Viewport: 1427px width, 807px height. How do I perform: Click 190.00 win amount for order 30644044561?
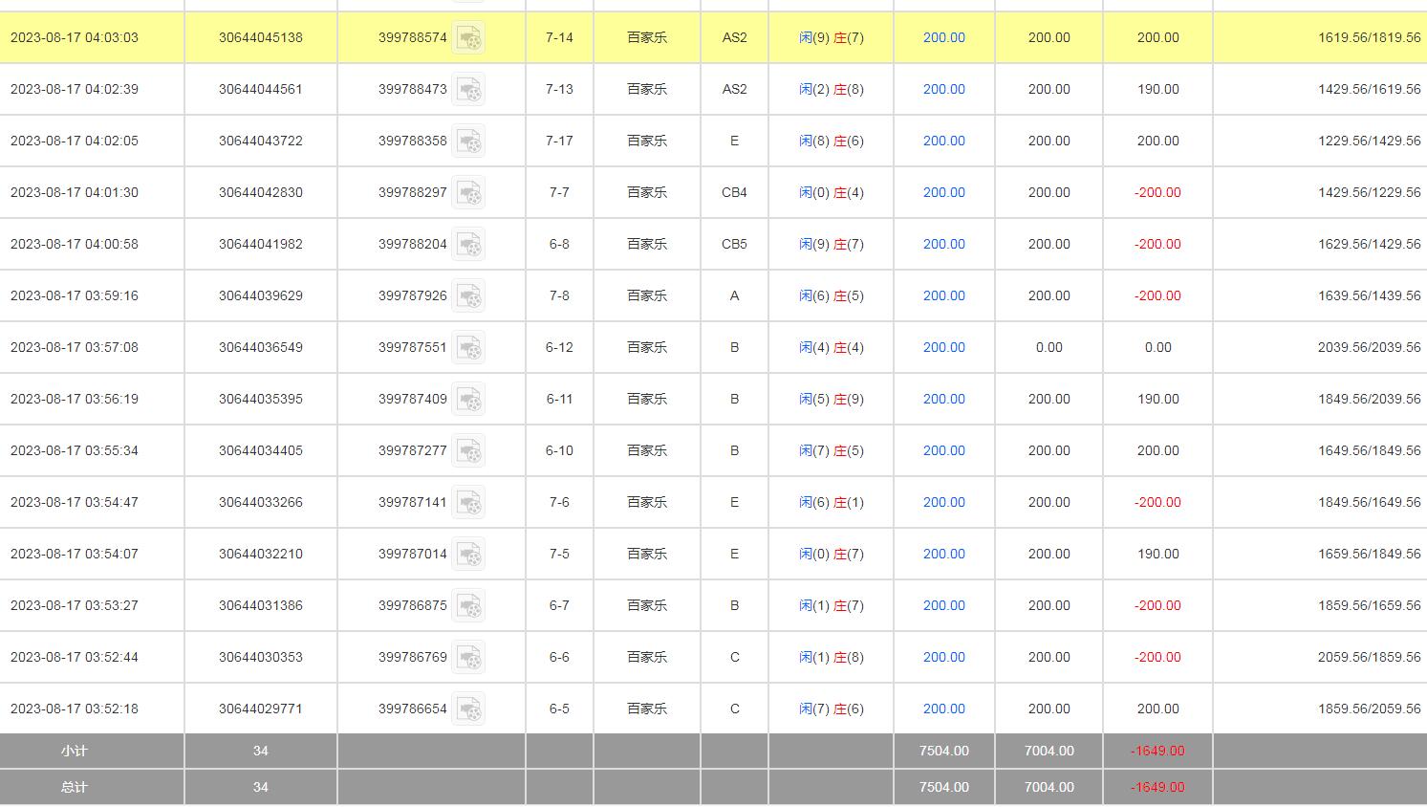coord(1158,89)
